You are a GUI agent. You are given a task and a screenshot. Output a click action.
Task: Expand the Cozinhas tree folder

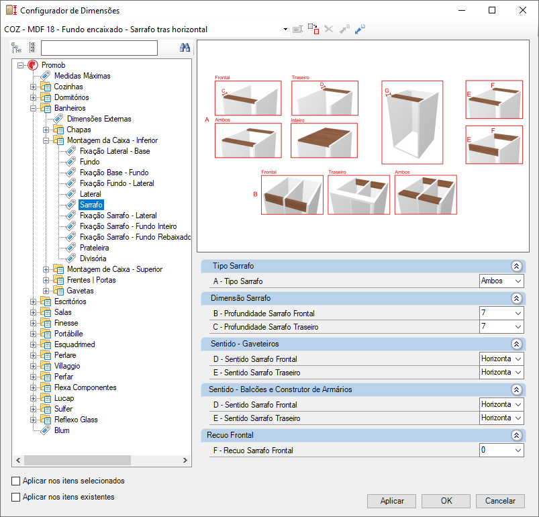click(x=33, y=87)
